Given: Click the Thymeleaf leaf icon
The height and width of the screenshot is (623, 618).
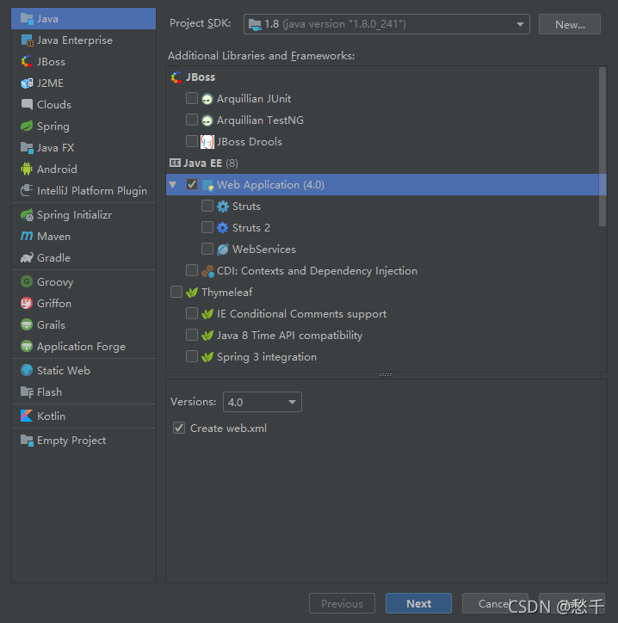Looking at the screenshot, I should pos(192,293).
